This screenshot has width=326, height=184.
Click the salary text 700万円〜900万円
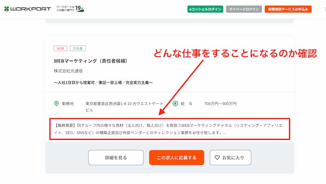point(220,103)
